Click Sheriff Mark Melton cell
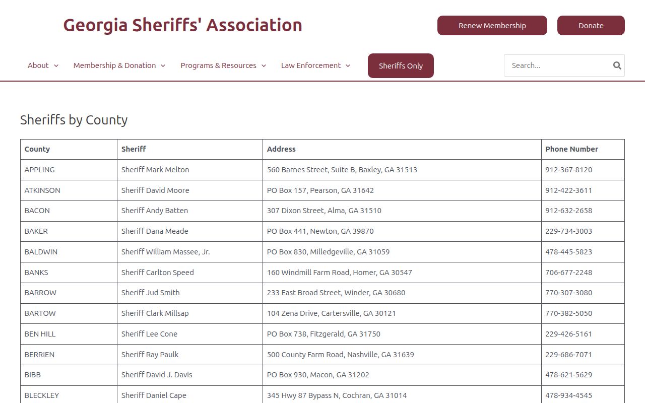 click(190, 170)
